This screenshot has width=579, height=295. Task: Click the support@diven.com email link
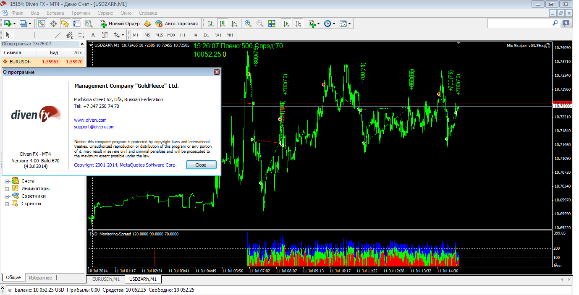pyautogui.click(x=94, y=127)
